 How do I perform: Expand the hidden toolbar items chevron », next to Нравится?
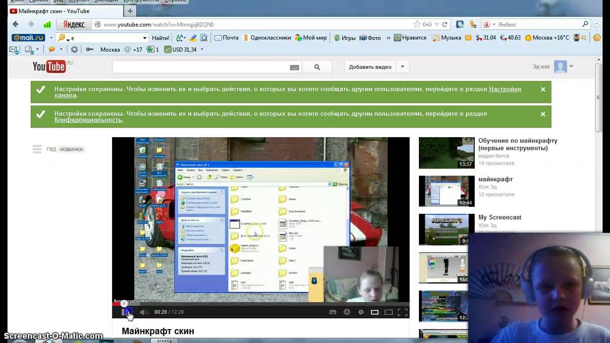tap(388, 38)
